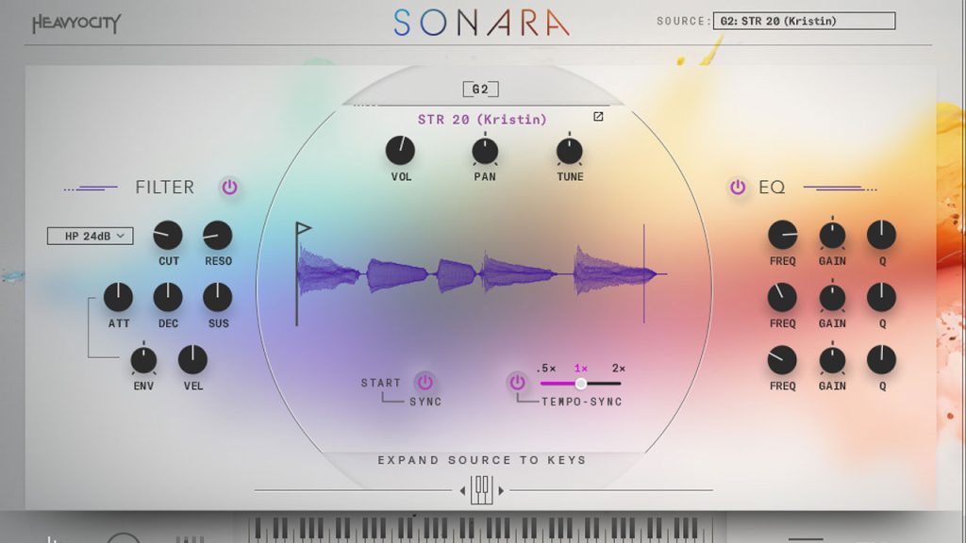
Task: Toggle the EQ power button
Action: pos(738,187)
